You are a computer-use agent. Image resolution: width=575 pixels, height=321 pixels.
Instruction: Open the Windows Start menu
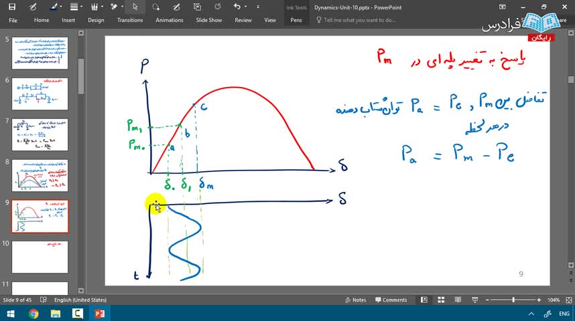pyautogui.click(x=11, y=314)
